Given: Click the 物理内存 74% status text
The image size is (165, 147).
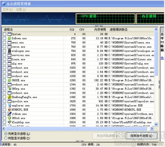Looking at the screenshot, I should point(147,145).
